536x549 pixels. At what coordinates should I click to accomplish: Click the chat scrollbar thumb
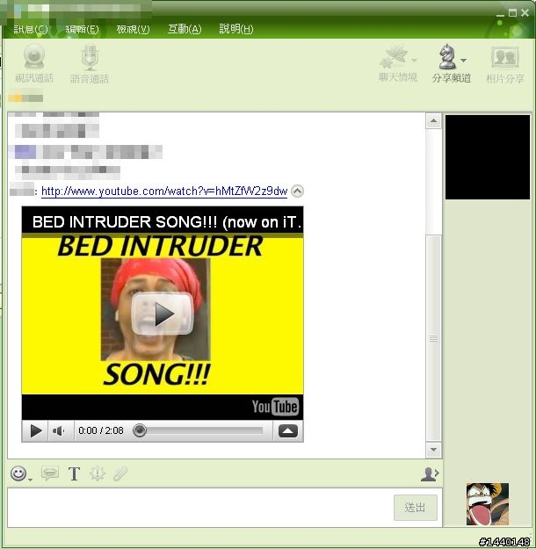click(434, 338)
